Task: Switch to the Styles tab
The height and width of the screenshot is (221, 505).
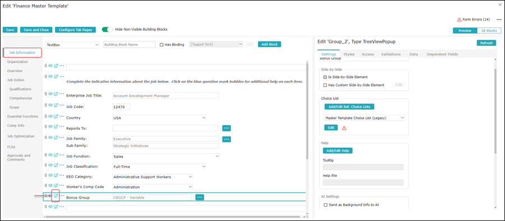Action: 349,54
